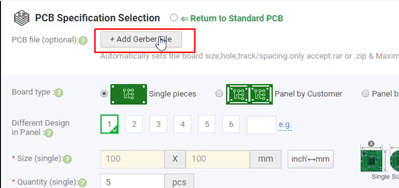Select the Single pieces radio button
The width and height of the screenshot is (399, 188).
pyautogui.click(x=104, y=94)
